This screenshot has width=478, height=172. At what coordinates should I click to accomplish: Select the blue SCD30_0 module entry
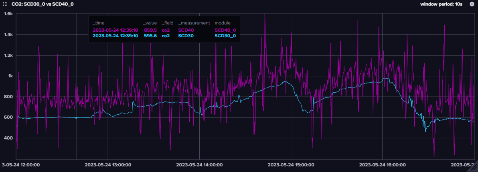tap(225, 36)
